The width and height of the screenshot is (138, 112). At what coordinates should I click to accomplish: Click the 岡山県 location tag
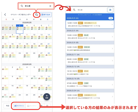86,35
